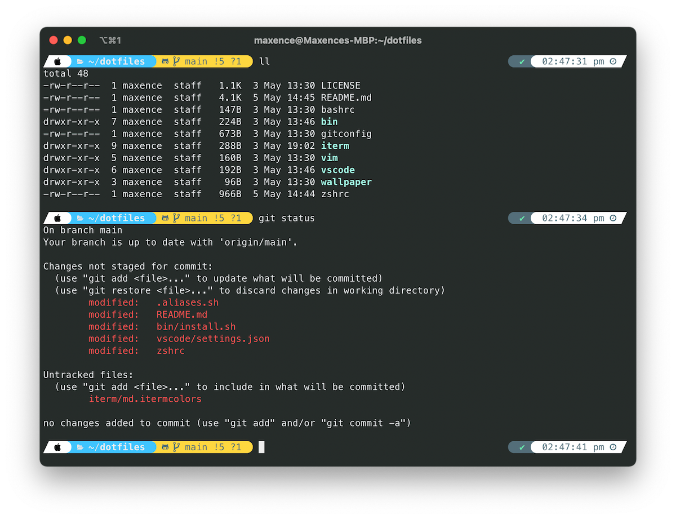
Task: Click the modified vscode/settings.json entry
Action: click(x=213, y=339)
